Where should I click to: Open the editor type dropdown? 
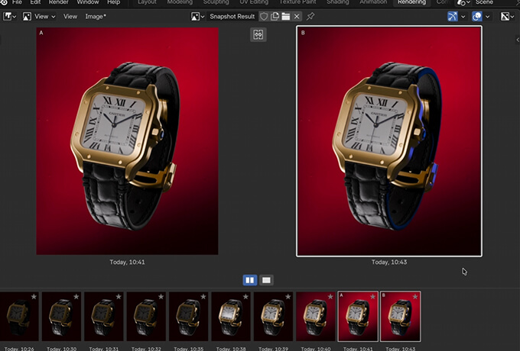9,16
